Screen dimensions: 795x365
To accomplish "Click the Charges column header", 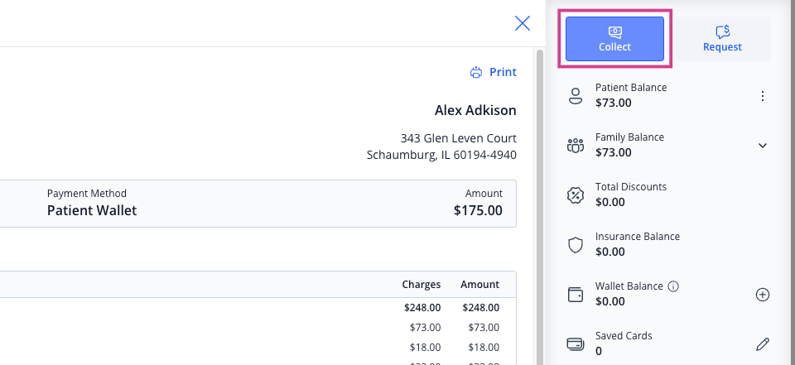I will pos(422,285).
